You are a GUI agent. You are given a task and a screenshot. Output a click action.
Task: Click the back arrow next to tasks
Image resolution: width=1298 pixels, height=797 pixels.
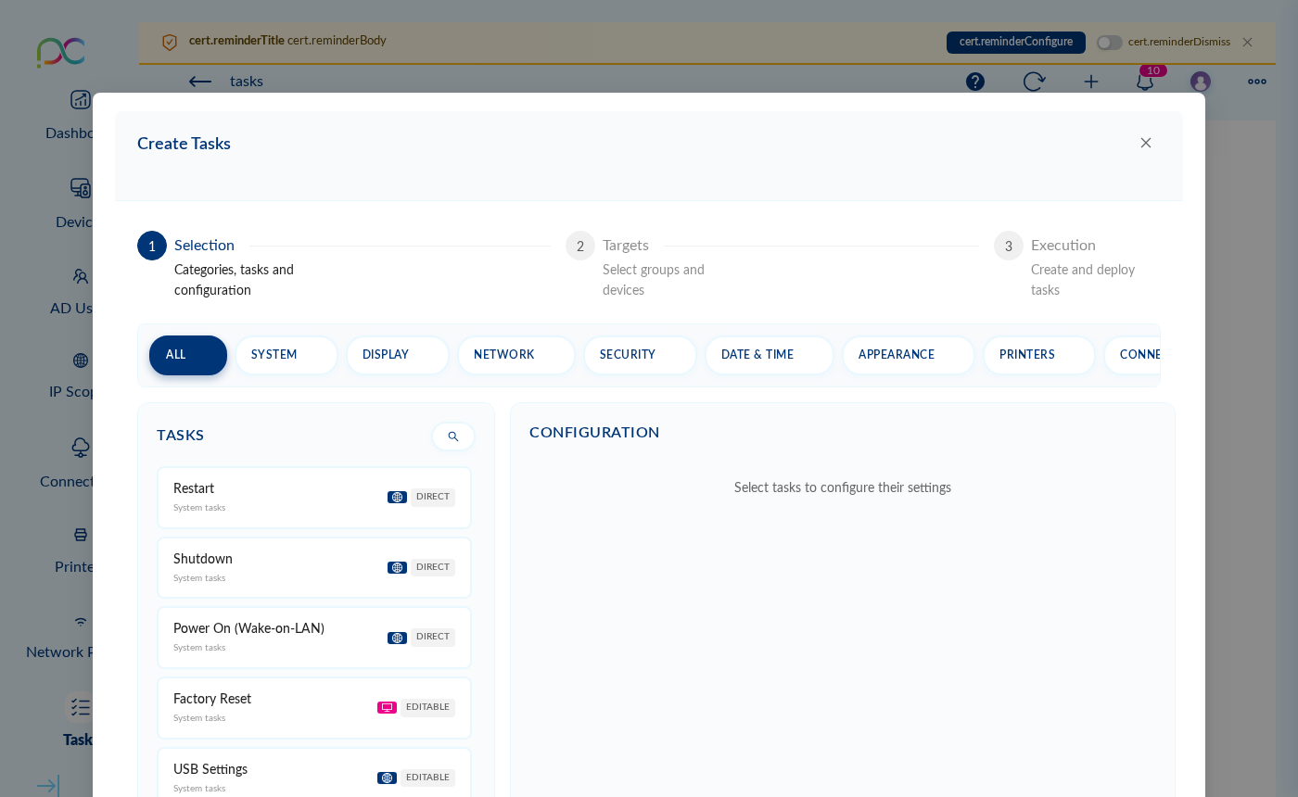(x=200, y=82)
